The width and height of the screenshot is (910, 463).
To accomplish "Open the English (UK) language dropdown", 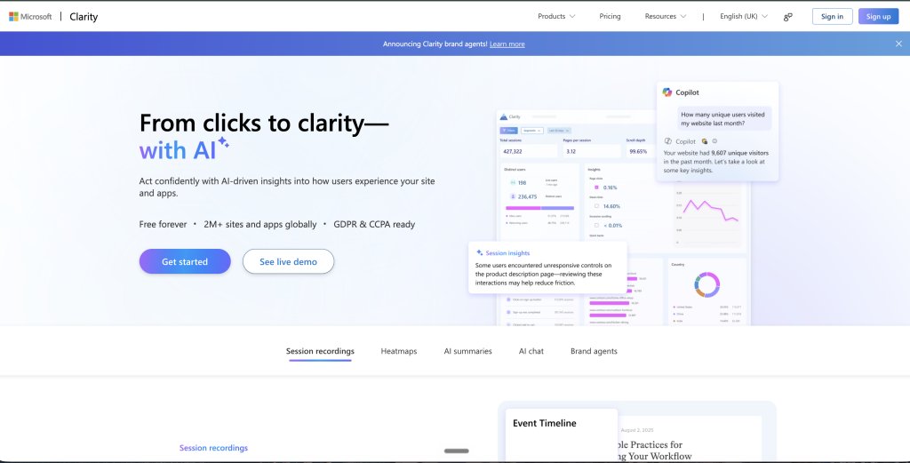I will [x=744, y=16].
